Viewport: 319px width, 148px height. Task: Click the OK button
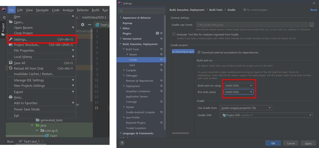click(x=273, y=143)
